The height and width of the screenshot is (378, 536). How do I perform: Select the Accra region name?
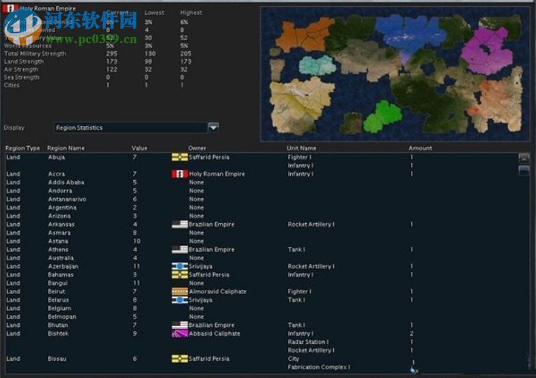point(57,174)
